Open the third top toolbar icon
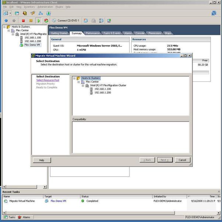Image resolution: width=222 pixels, height=222 pixels. 25,13
